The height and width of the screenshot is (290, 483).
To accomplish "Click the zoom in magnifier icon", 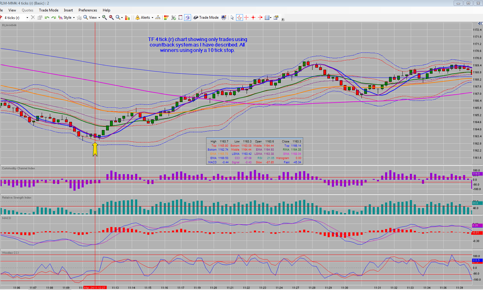I will 105,18.
